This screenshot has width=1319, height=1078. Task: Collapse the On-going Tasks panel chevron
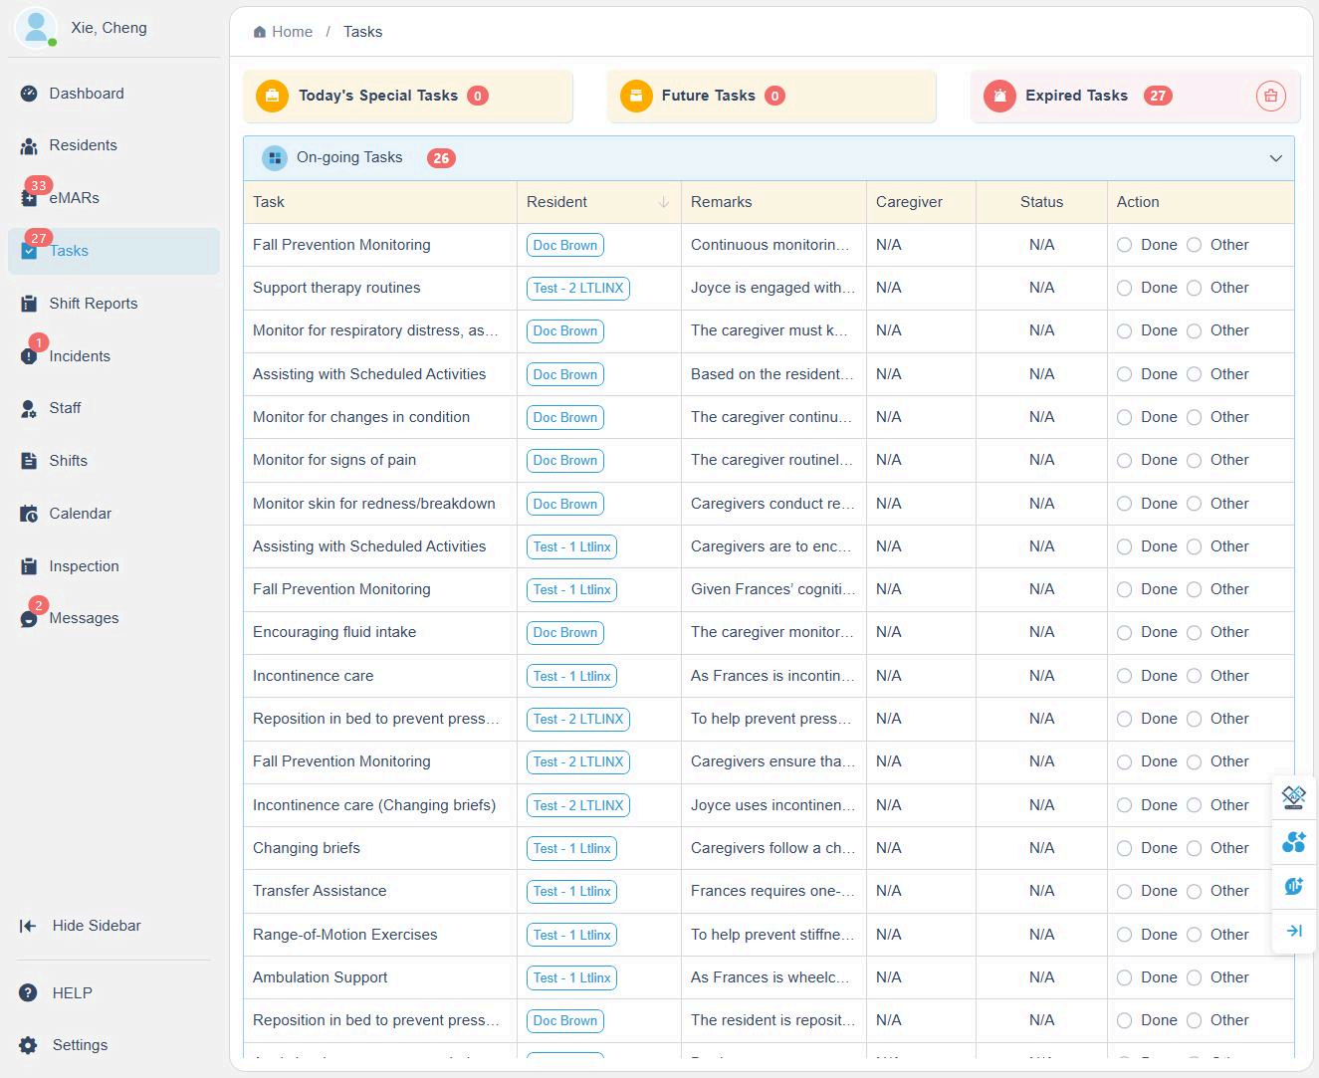[1275, 158]
